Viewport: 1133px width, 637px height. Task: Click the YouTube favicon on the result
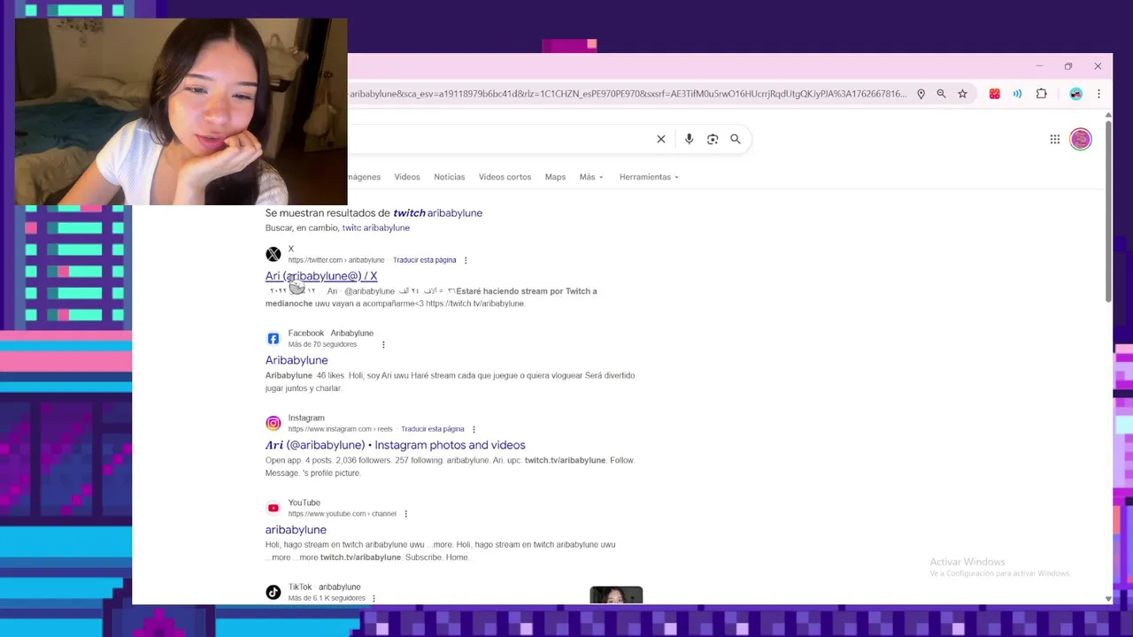[x=274, y=508]
